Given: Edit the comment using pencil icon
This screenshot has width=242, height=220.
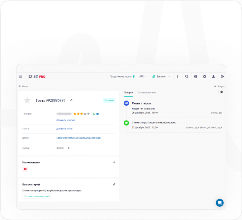Looking at the screenshot, I should [114, 184].
